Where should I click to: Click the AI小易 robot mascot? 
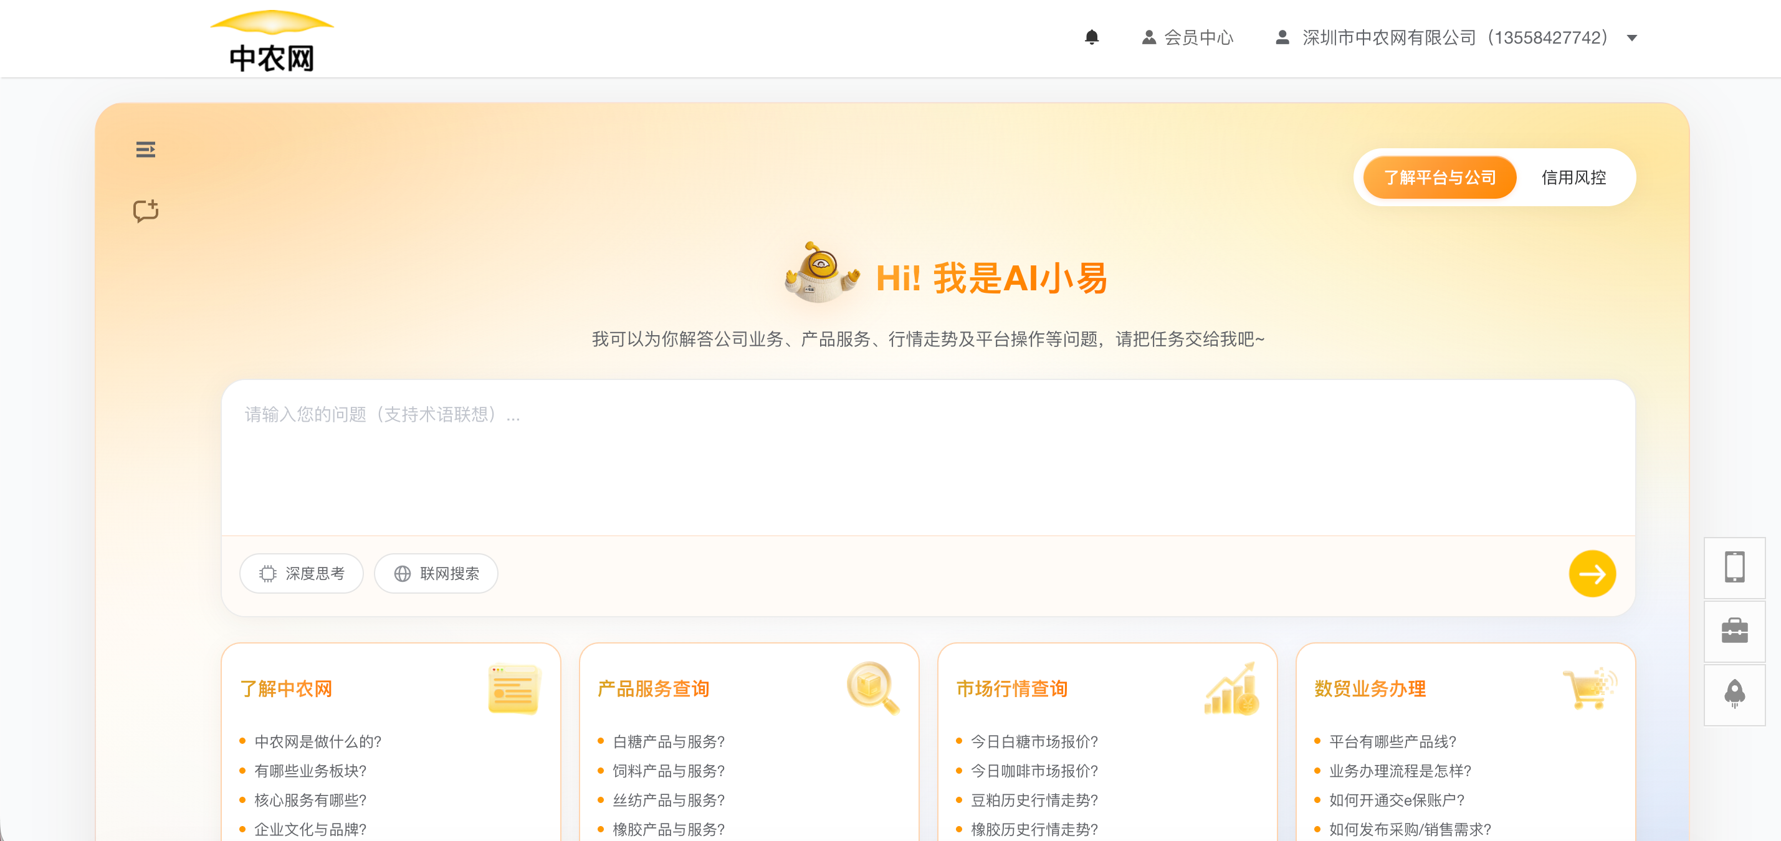[x=821, y=273]
